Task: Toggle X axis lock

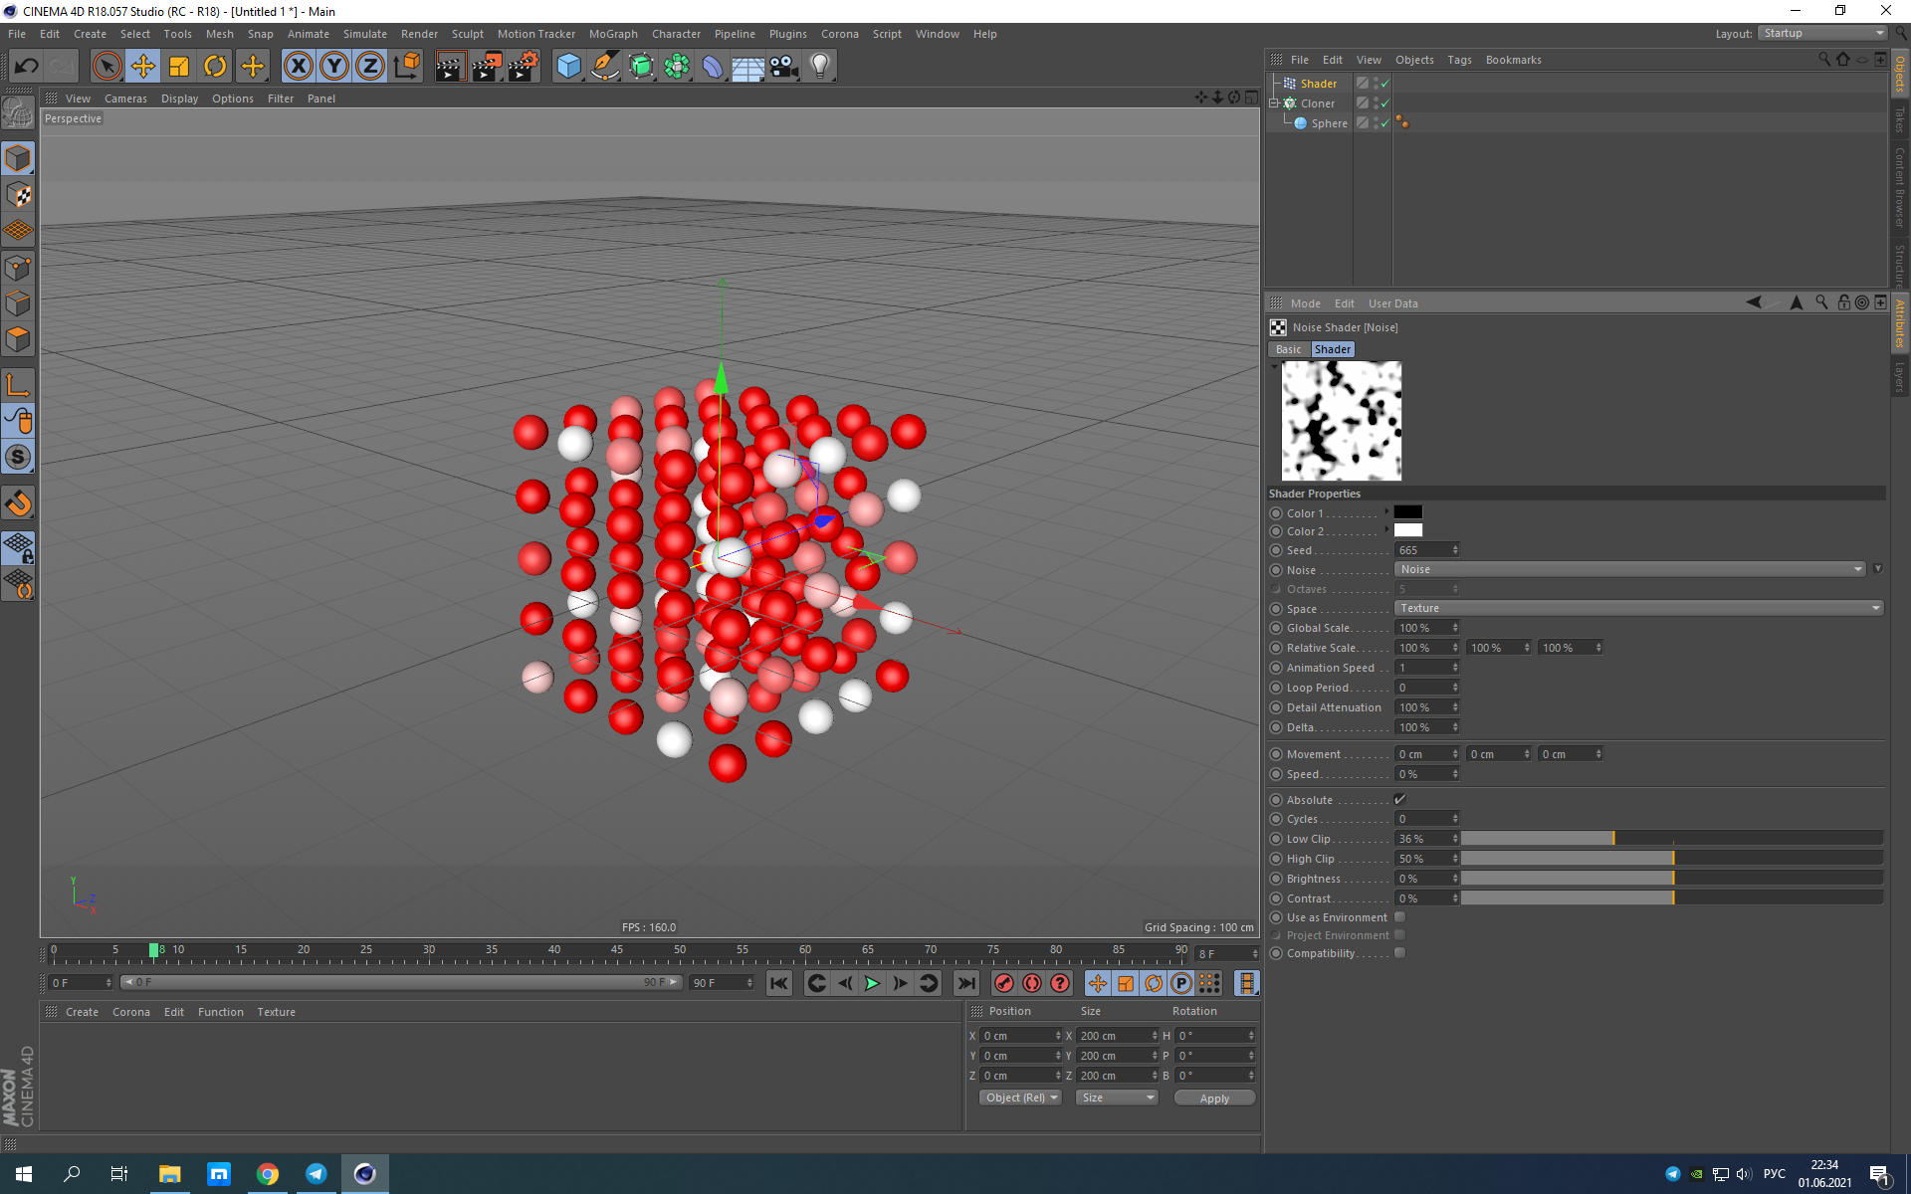Action: tap(298, 67)
